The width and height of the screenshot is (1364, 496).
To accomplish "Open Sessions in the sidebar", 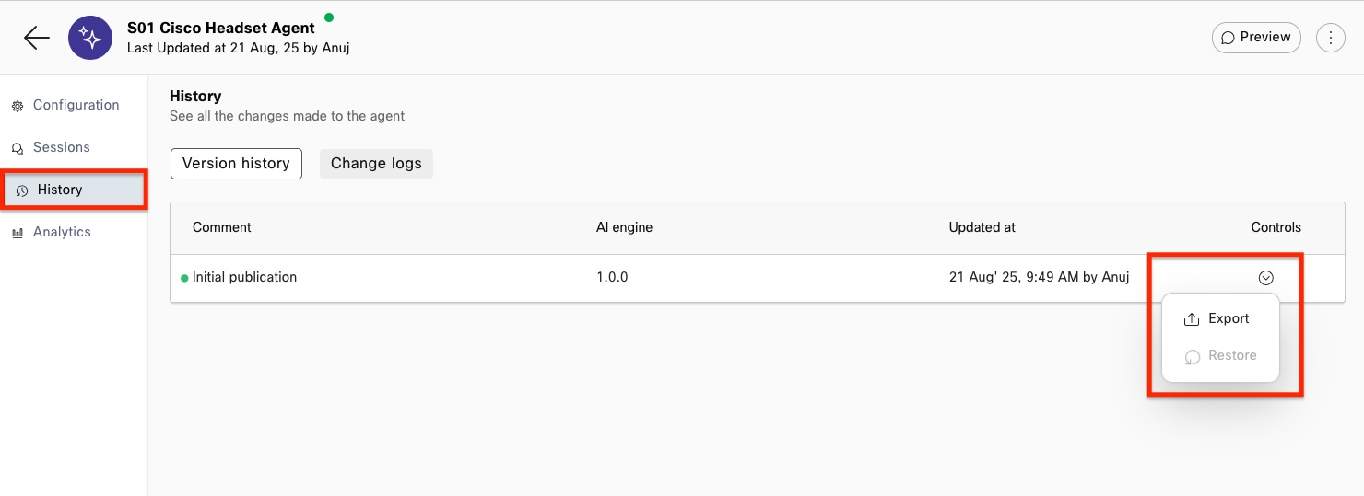I will pyautogui.click(x=62, y=147).
